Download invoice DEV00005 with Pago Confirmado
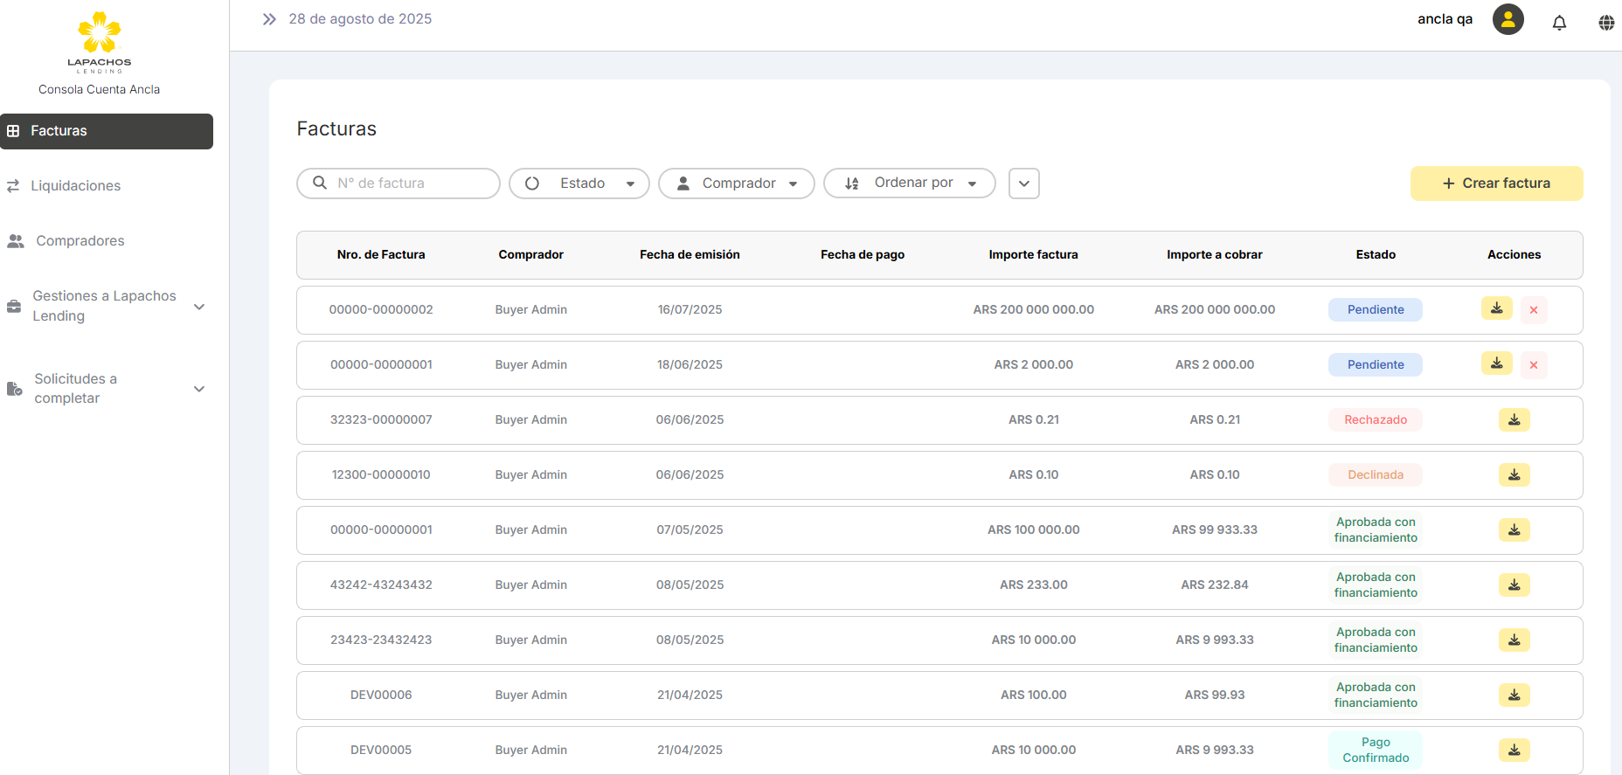 [1514, 750]
